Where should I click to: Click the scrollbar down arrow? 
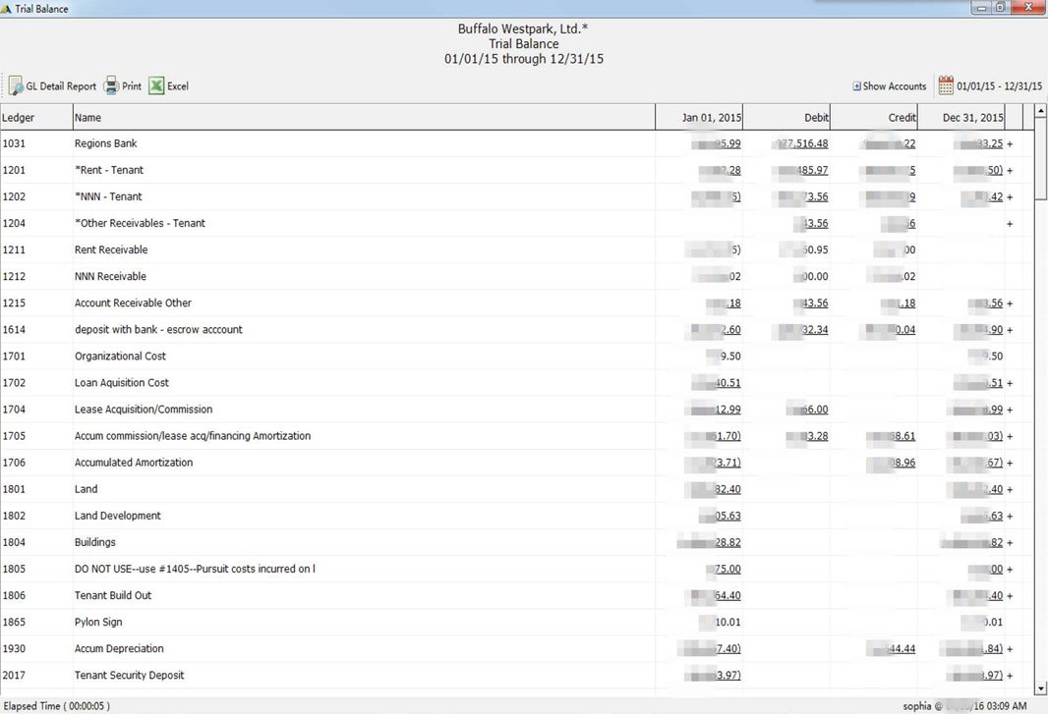click(1041, 689)
